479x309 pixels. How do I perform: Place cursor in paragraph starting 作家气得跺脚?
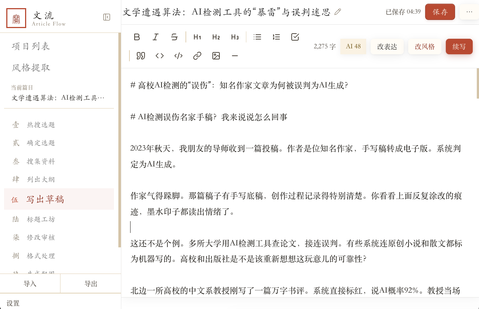pos(296,204)
